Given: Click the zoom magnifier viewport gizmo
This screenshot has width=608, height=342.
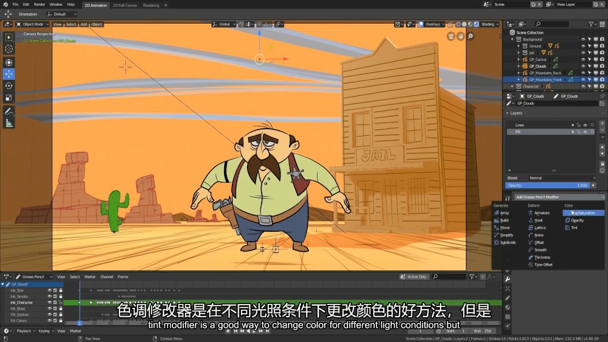Looking at the screenshot, I should (471, 36).
